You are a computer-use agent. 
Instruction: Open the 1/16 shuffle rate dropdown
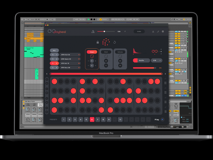point(157,60)
